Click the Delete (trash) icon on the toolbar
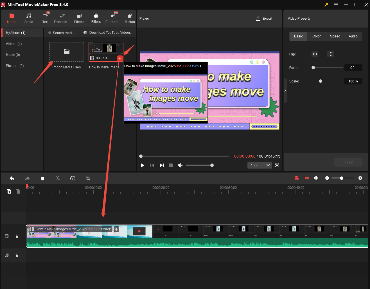 coord(42,178)
